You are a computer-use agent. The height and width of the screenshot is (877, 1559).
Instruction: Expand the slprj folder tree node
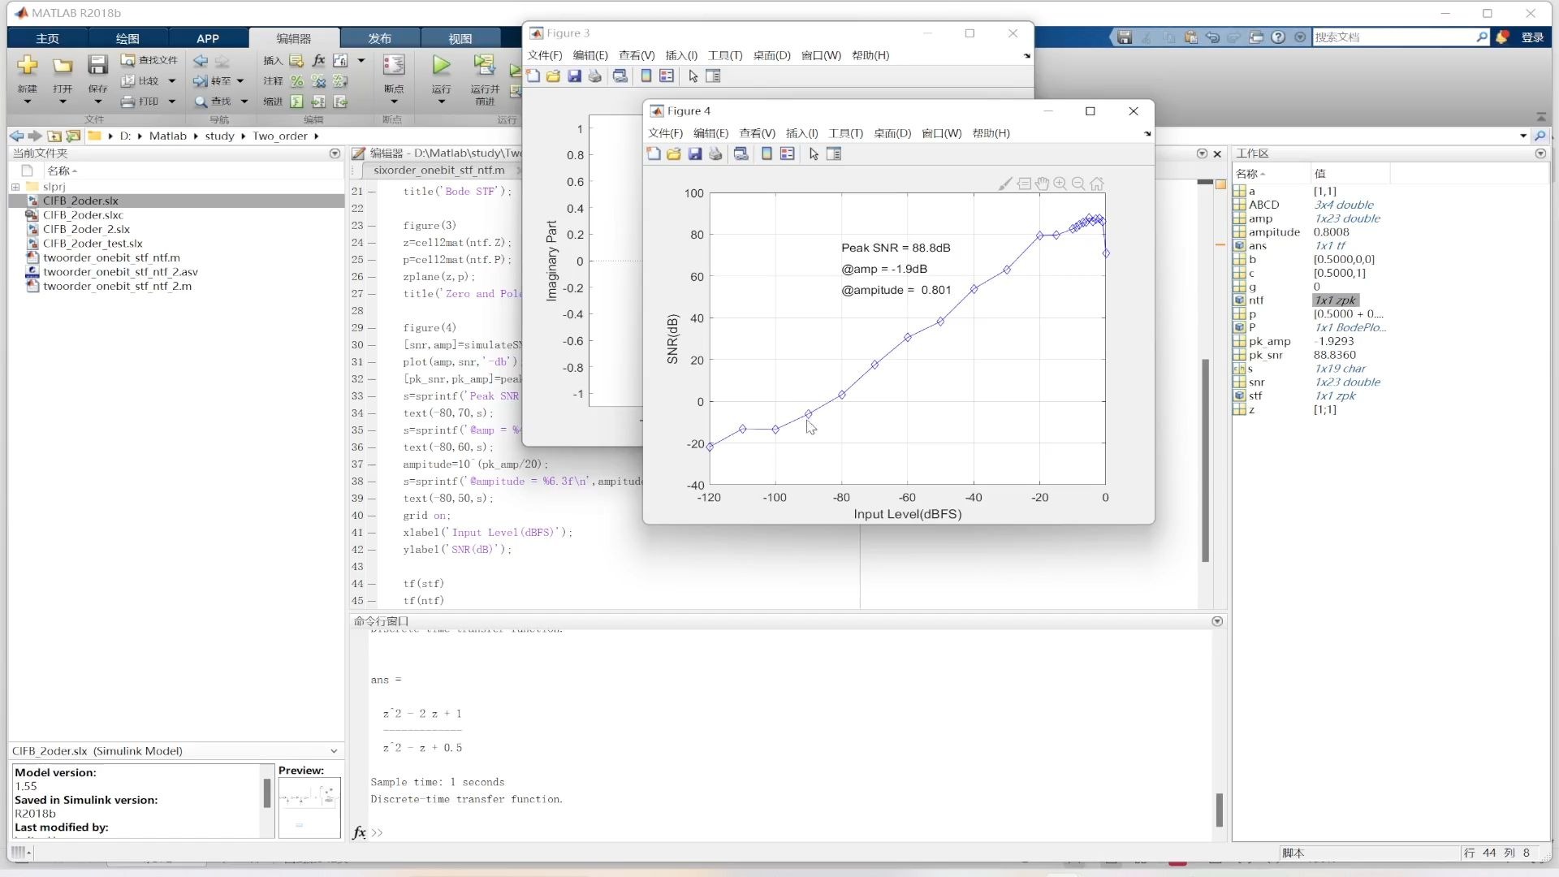[15, 187]
